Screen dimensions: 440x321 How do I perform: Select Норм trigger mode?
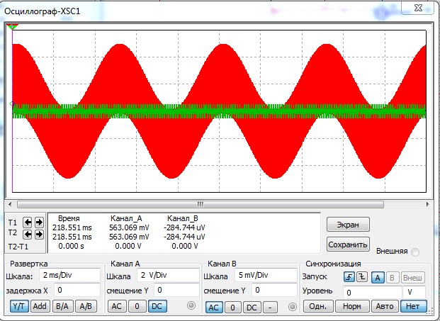[x=352, y=306]
